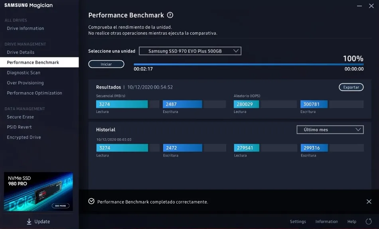Click the Samsung Magician logo
The height and width of the screenshot is (229, 379).
28,5
